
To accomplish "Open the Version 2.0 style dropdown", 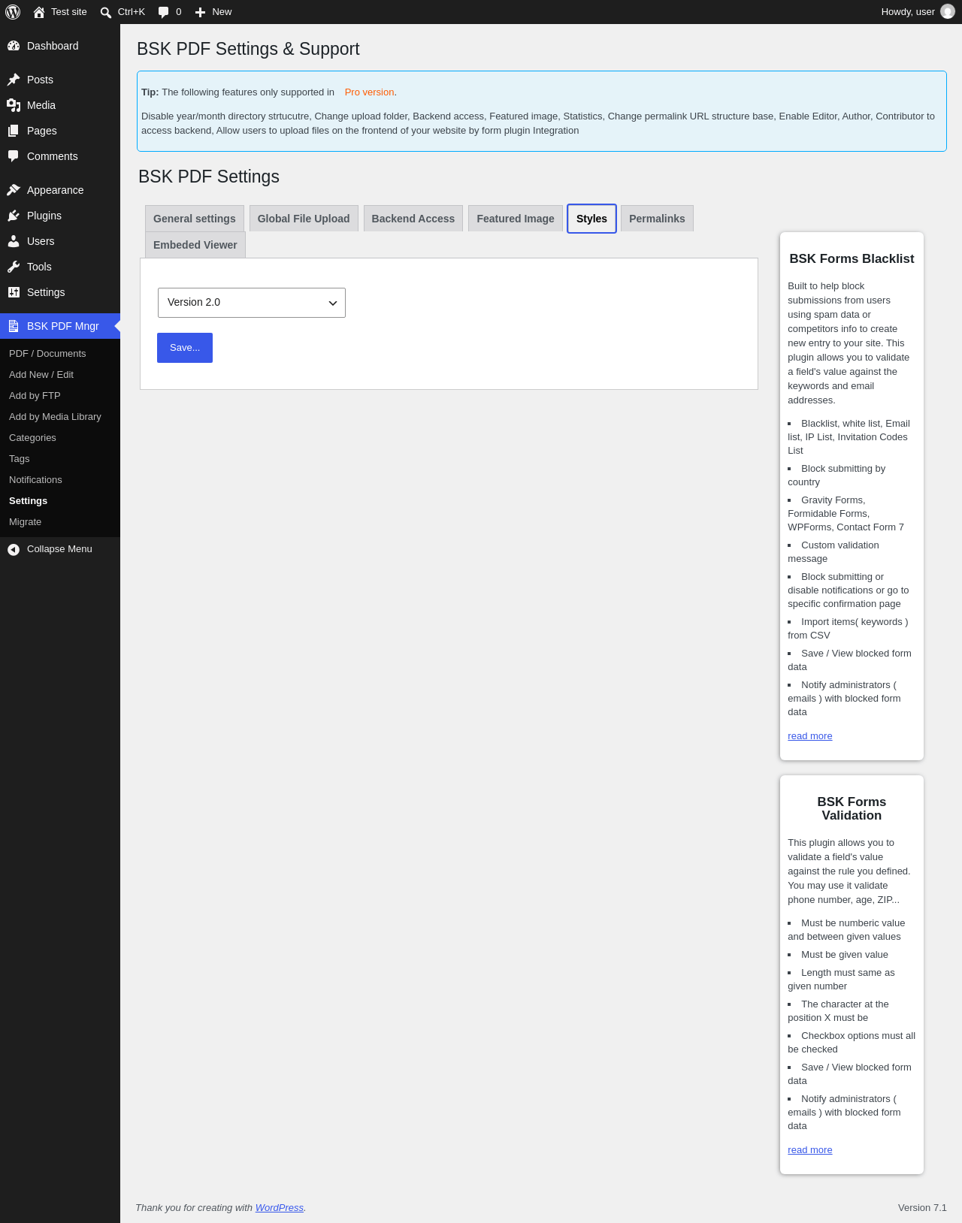I will point(252,303).
